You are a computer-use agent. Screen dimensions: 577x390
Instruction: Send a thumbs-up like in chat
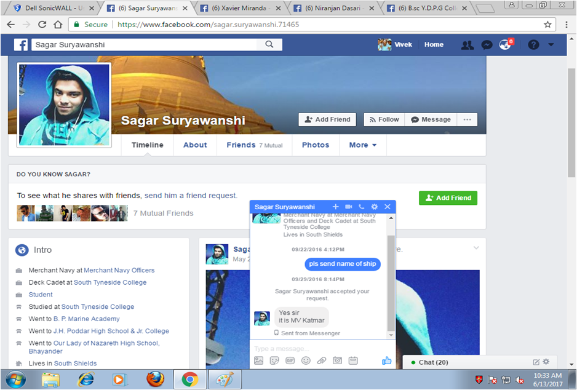386,360
